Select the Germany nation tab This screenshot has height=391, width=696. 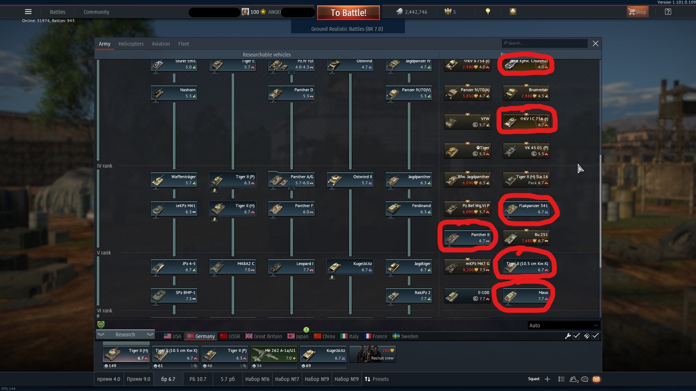(201, 336)
